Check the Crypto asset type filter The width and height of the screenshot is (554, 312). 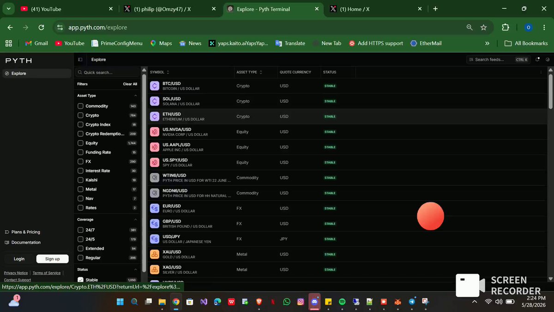point(80,116)
